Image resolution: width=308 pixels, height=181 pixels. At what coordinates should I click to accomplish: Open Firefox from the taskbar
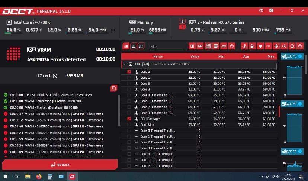[39, 177]
